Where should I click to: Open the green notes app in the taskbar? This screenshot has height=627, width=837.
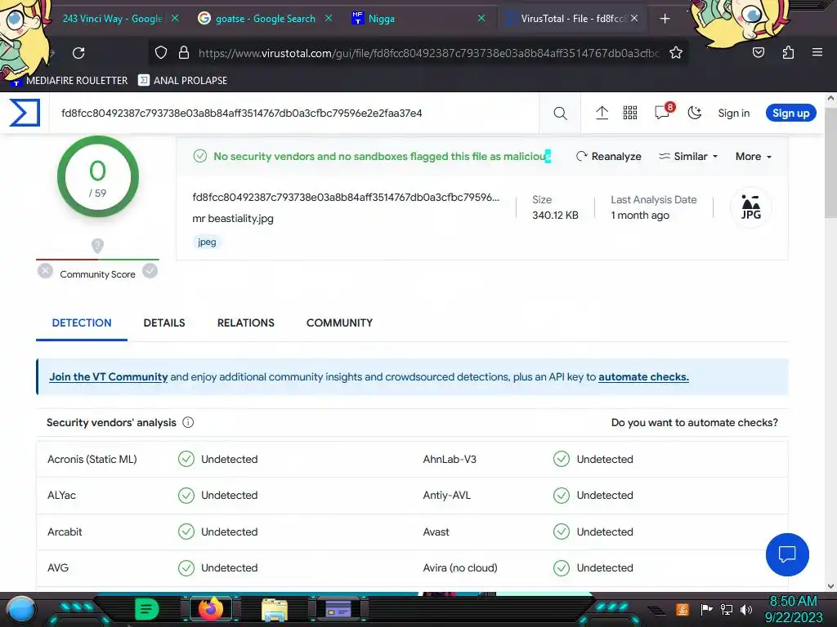[x=146, y=609]
